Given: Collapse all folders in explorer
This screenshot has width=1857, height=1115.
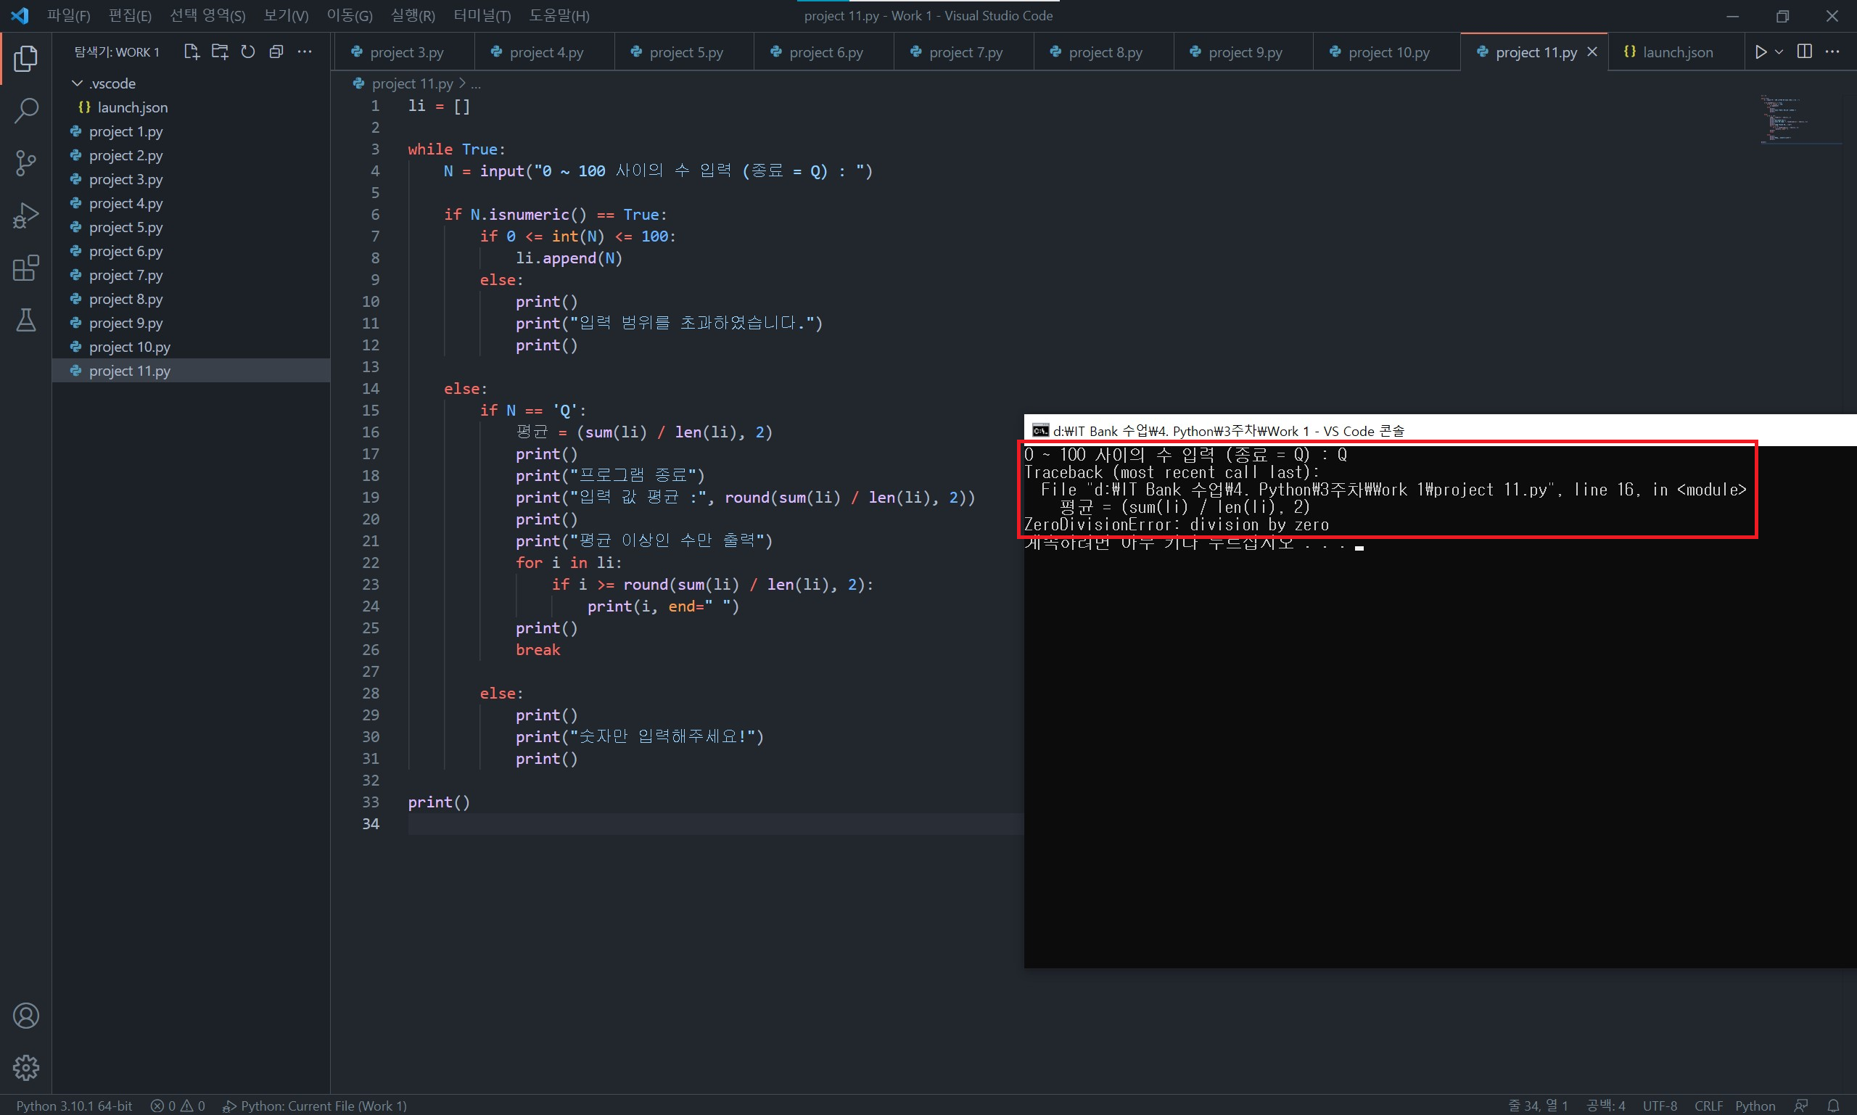Looking at the screenshot, I should click(x=276, y=52).
